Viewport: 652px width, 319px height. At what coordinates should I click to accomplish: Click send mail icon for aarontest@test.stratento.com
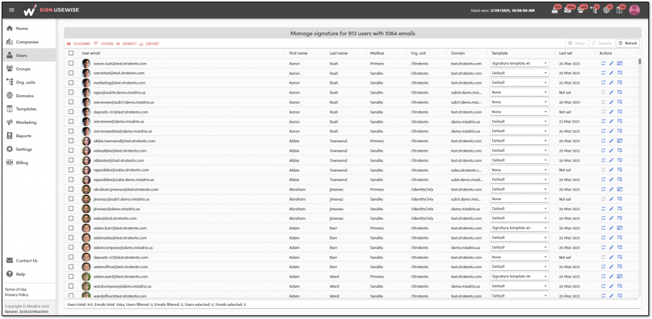tap(620, 73)
